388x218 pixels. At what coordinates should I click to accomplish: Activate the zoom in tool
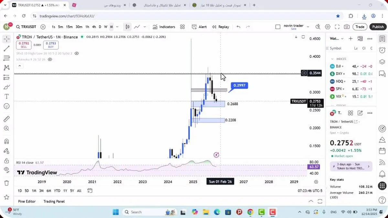6,128
